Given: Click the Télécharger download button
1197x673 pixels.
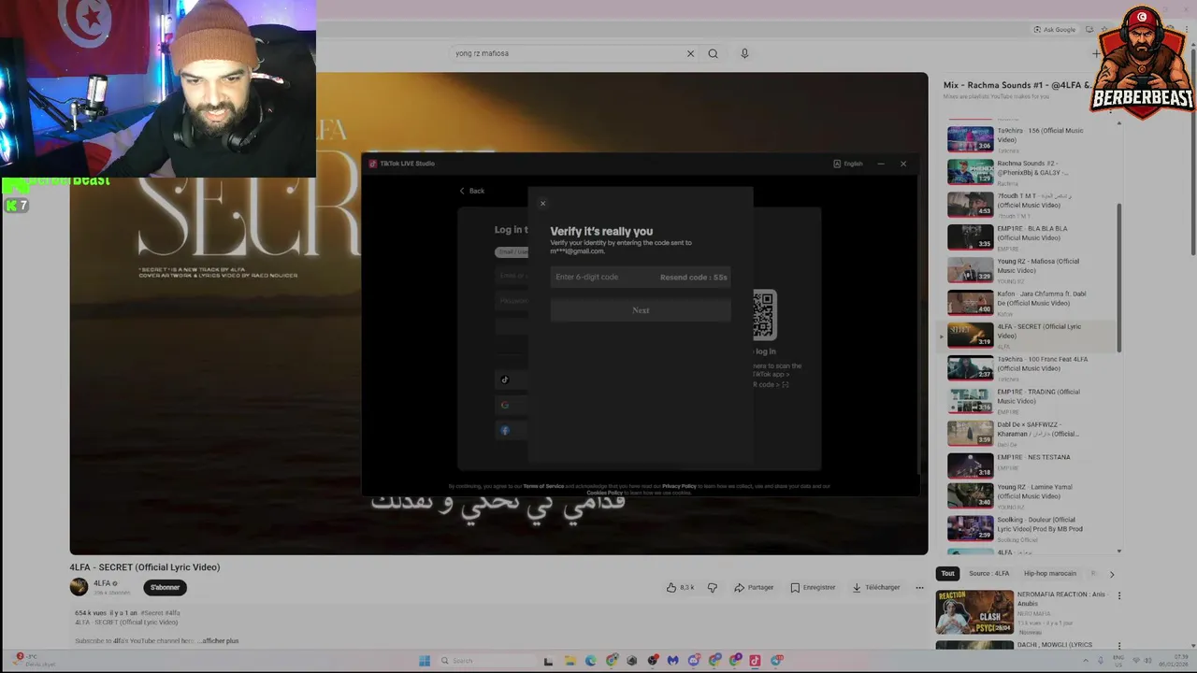Looking at the screenshot, I should [x=876, y=587].
